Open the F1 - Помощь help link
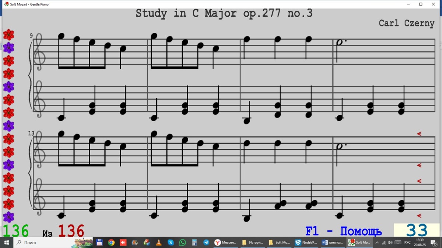 344,231
